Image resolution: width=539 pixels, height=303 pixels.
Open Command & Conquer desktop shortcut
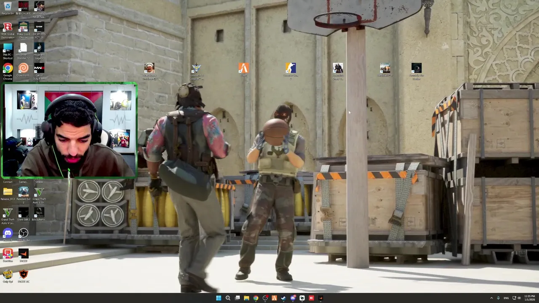click(x=196, y=71)
